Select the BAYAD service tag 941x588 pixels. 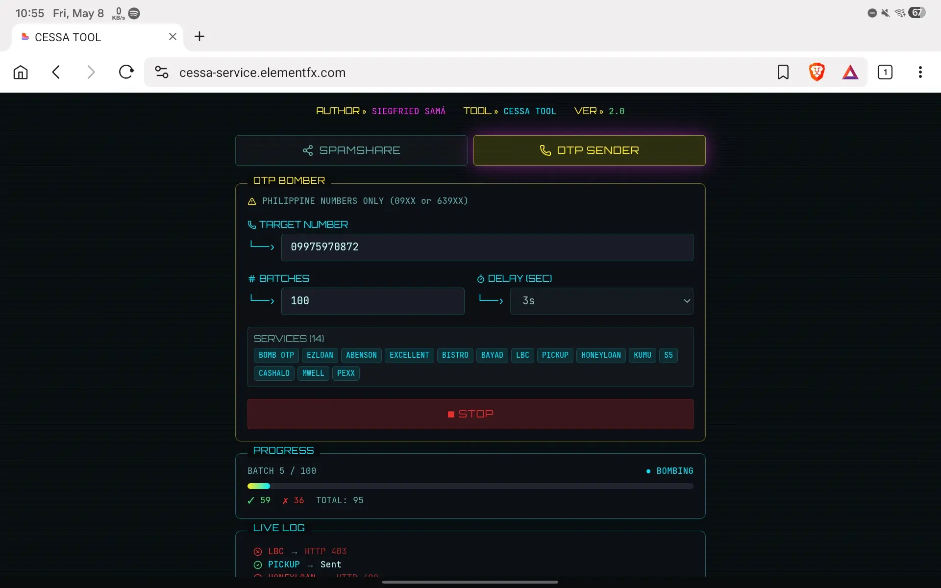[492, 355]
